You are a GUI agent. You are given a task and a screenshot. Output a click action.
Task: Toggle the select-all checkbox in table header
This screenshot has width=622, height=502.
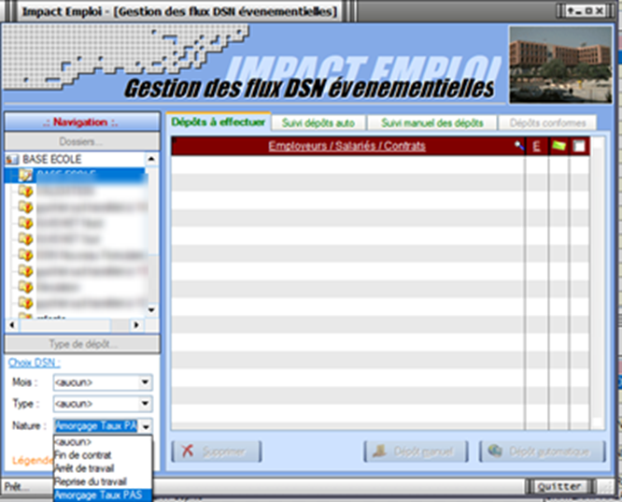(x=579, y=146)
